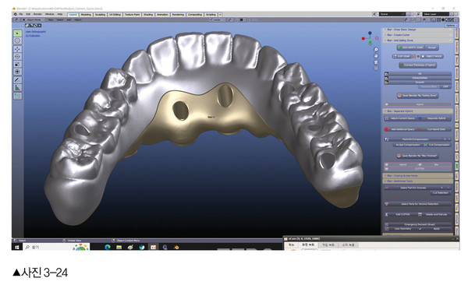Select the Measure tool
The height and width of the screenshot is (285, 468).
tap(17, 88)
